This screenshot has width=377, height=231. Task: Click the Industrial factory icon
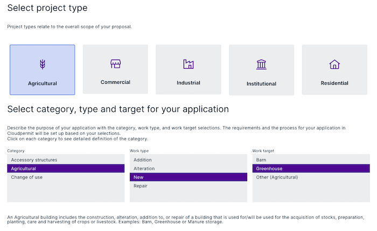point(188,64)
